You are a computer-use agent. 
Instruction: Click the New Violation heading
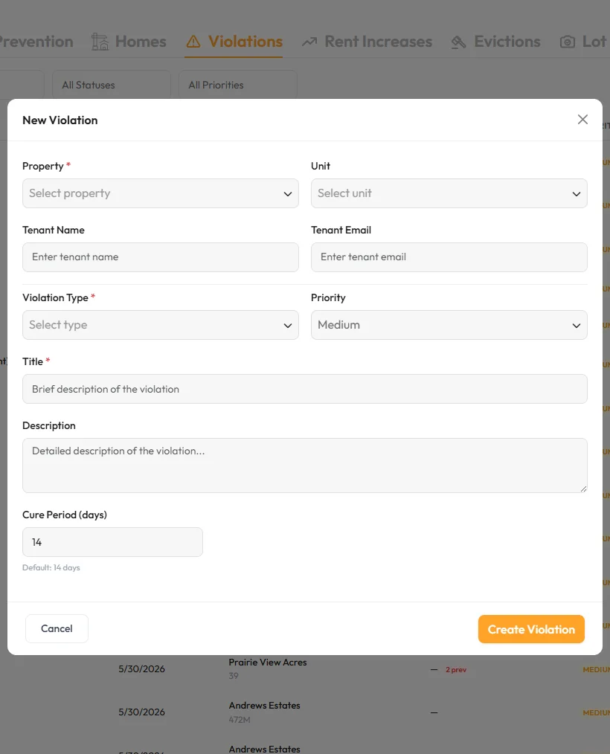coord(60,120)
